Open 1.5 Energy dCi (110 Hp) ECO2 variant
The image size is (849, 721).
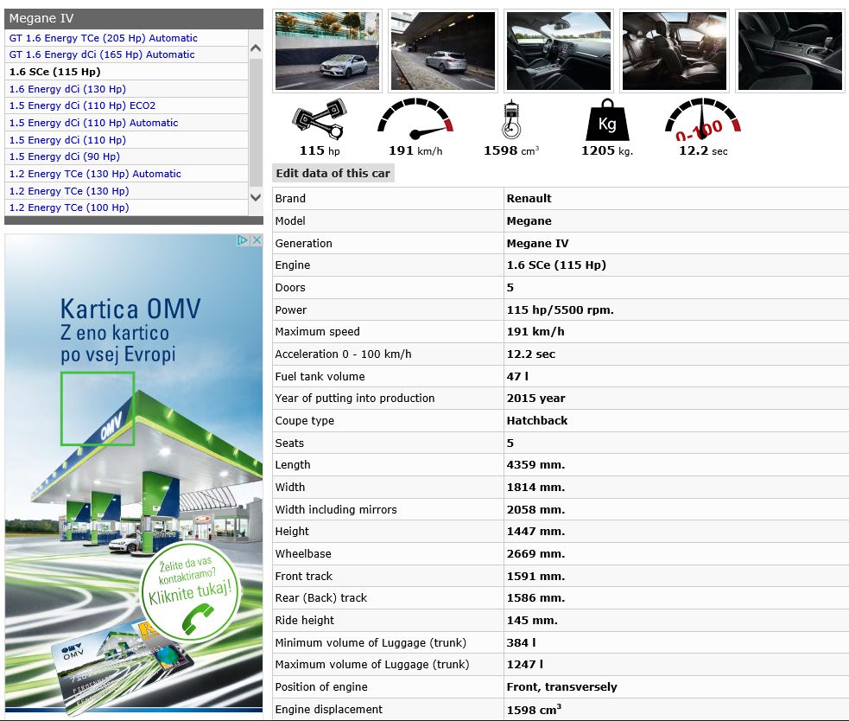click(x=82, y=105)
